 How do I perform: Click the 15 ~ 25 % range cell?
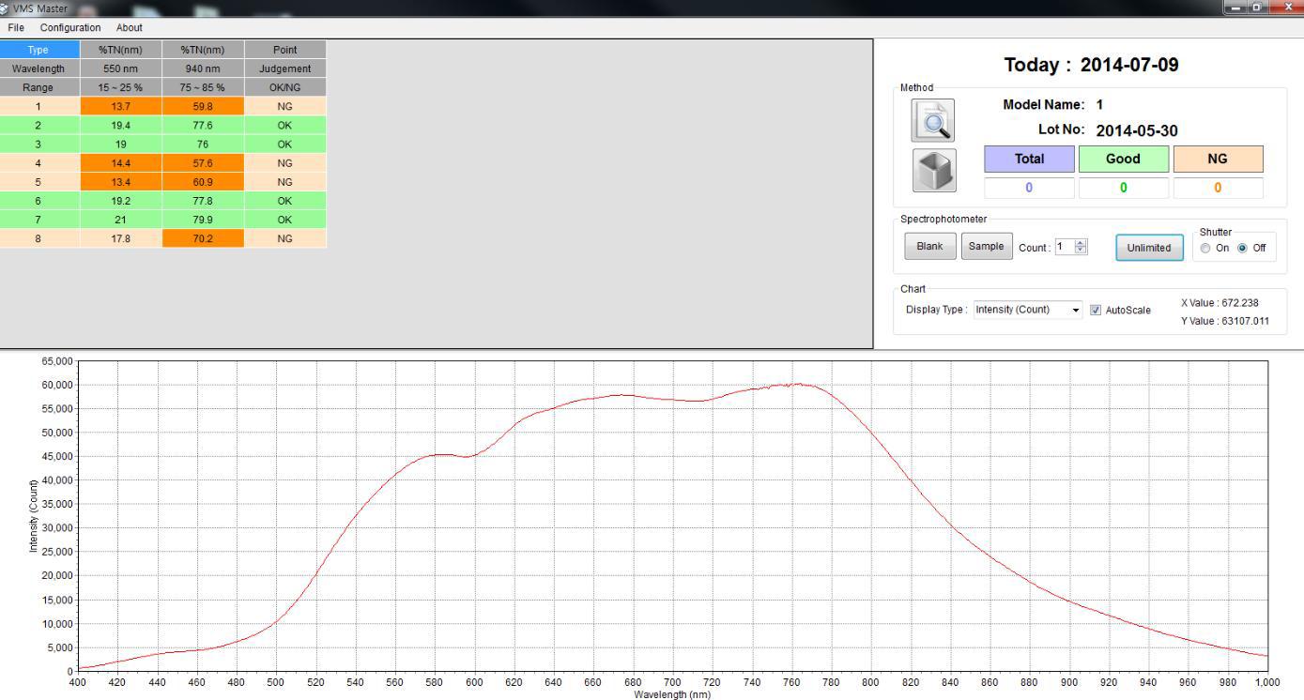(120, 87)
